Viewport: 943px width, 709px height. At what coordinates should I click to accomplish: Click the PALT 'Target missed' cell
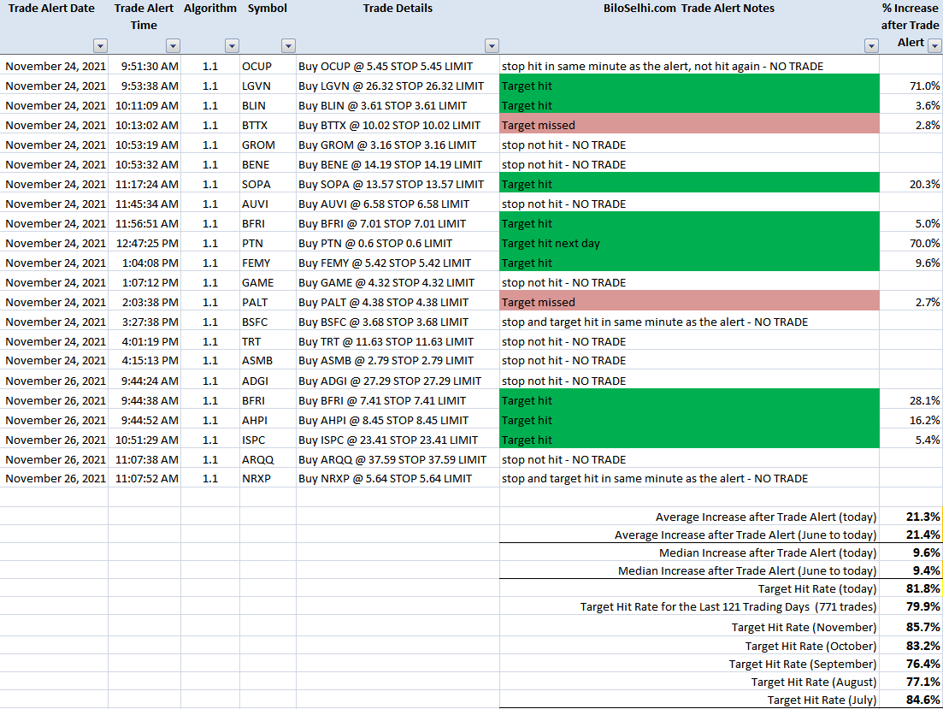point(689,302)
